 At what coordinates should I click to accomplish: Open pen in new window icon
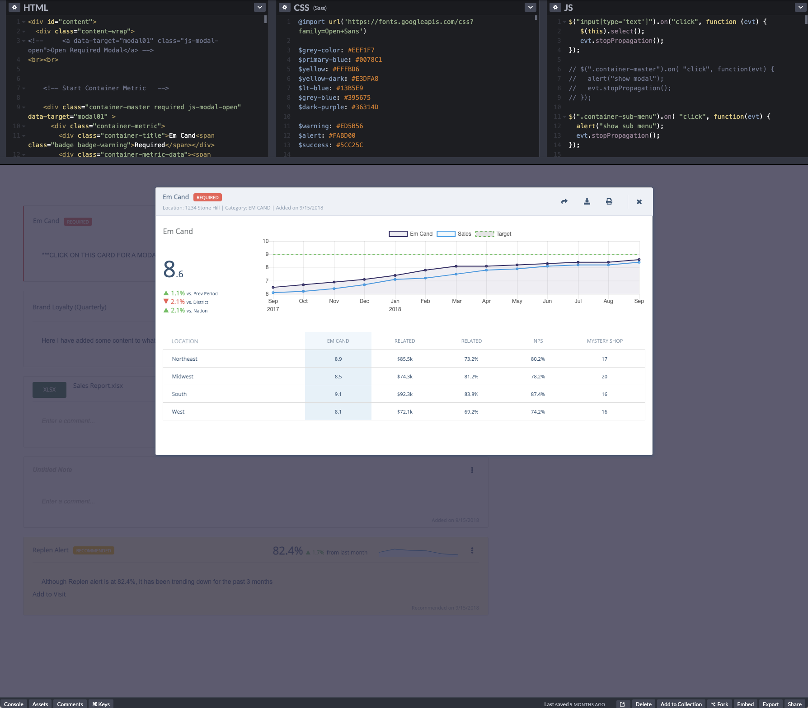coord(622,704)
